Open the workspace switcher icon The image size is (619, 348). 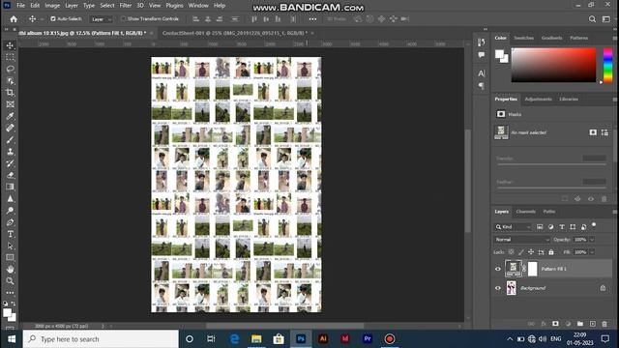tap(606, 19)
